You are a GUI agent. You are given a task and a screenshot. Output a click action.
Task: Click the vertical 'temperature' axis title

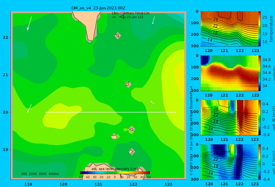[271, 29]
